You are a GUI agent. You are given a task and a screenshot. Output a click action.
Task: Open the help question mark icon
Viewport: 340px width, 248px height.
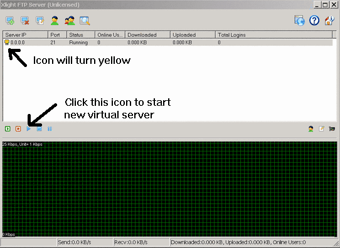coord(314,21)
